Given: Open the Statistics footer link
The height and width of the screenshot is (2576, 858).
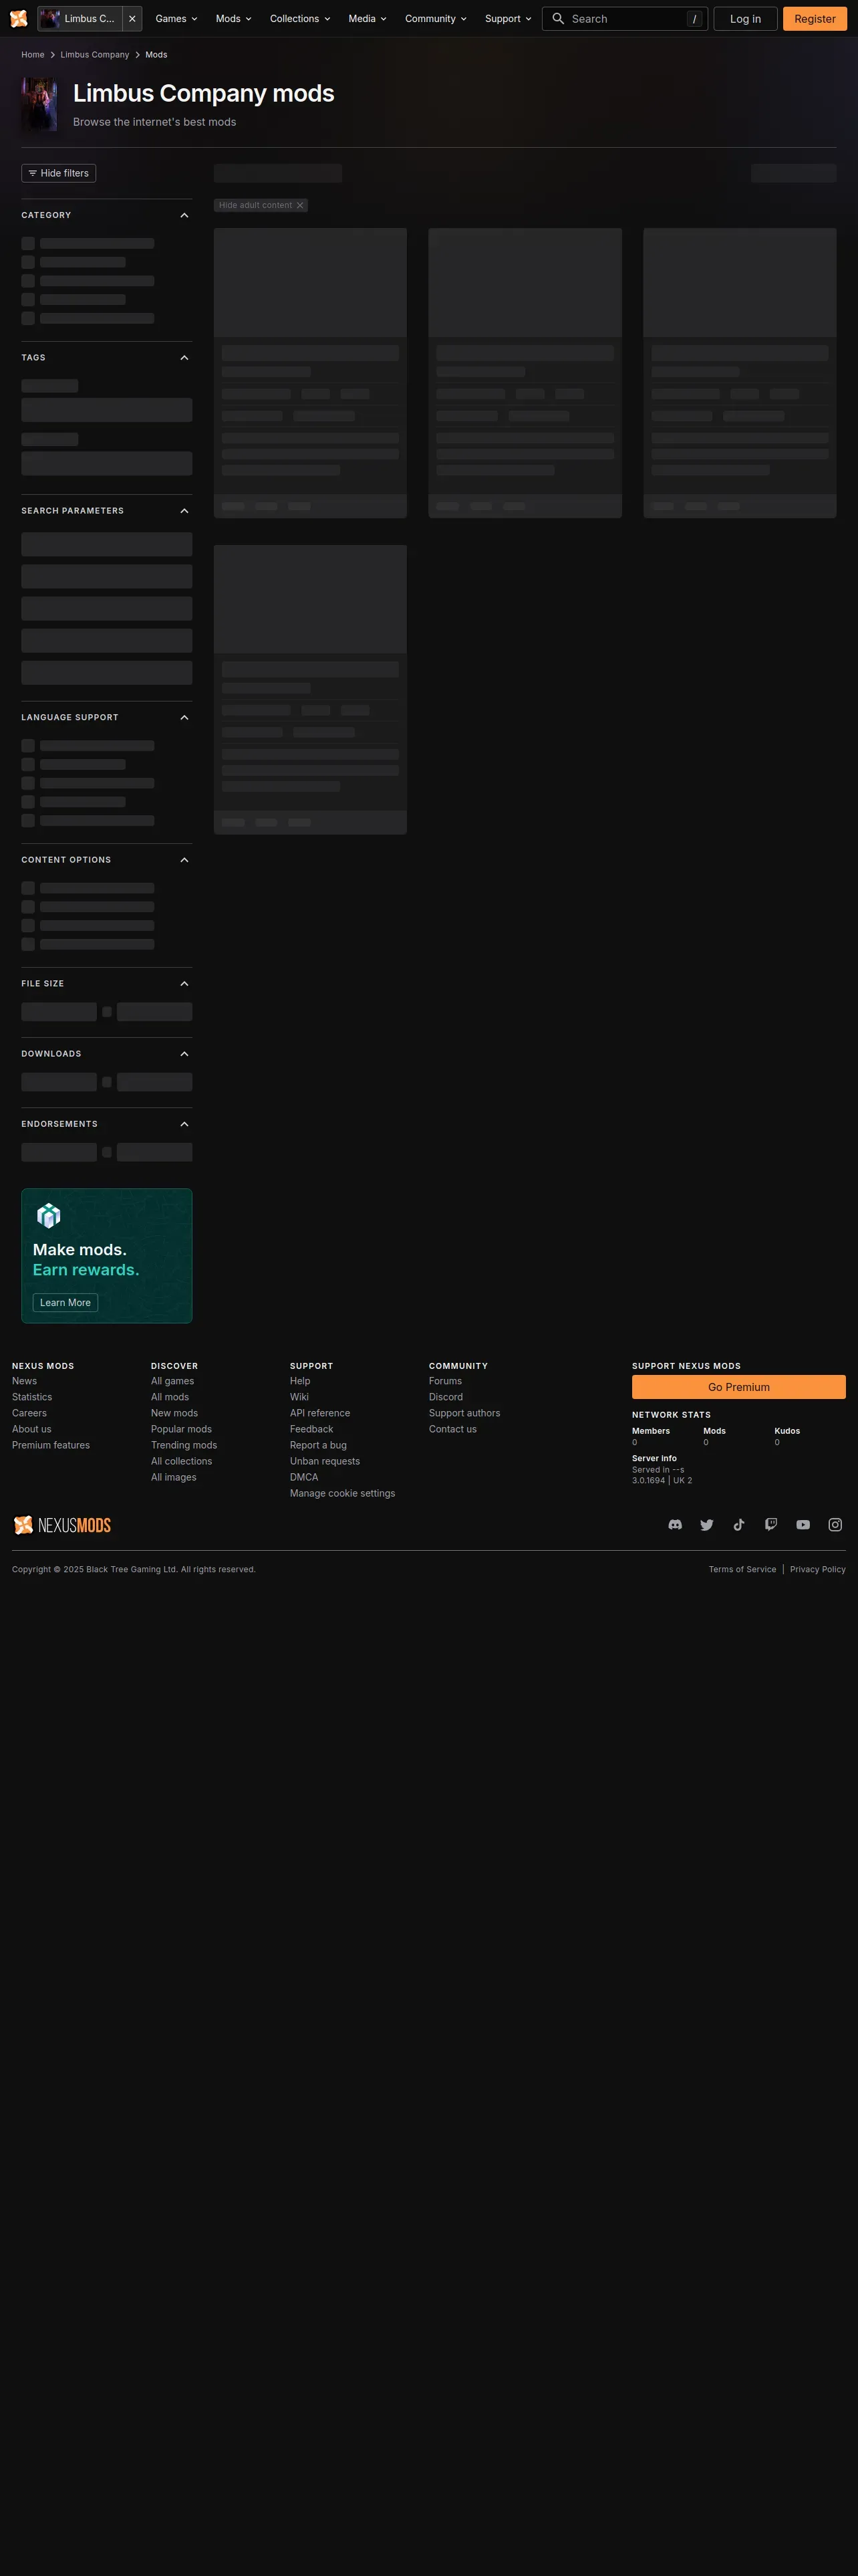Looking at the screenshot, I should [x=32, y=1397].
